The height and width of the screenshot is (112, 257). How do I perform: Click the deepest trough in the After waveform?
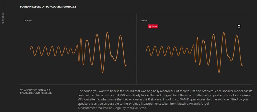219,72
